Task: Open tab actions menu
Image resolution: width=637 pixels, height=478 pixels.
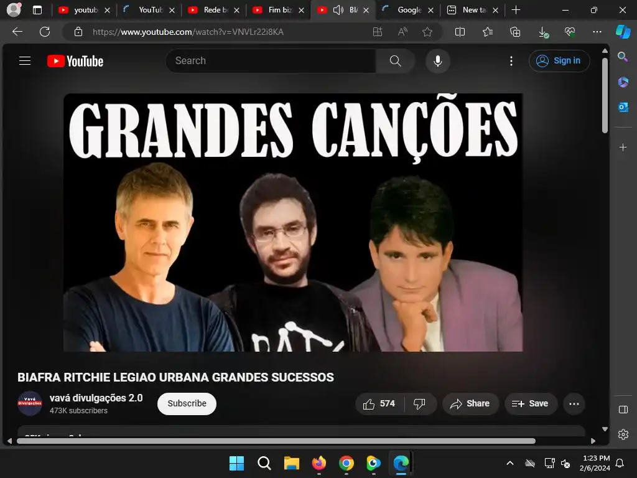Action: [x=37, y=10]
